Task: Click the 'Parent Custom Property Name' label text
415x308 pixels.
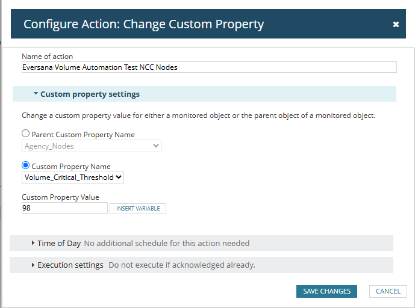Action: 83,135
